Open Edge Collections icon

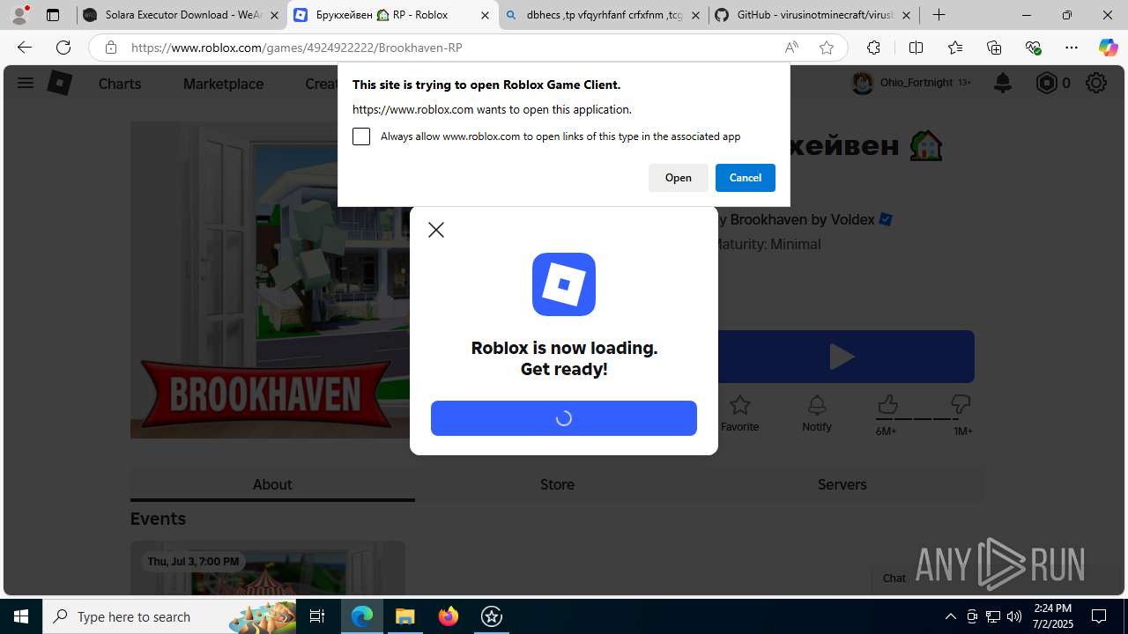tap(994, 48)
